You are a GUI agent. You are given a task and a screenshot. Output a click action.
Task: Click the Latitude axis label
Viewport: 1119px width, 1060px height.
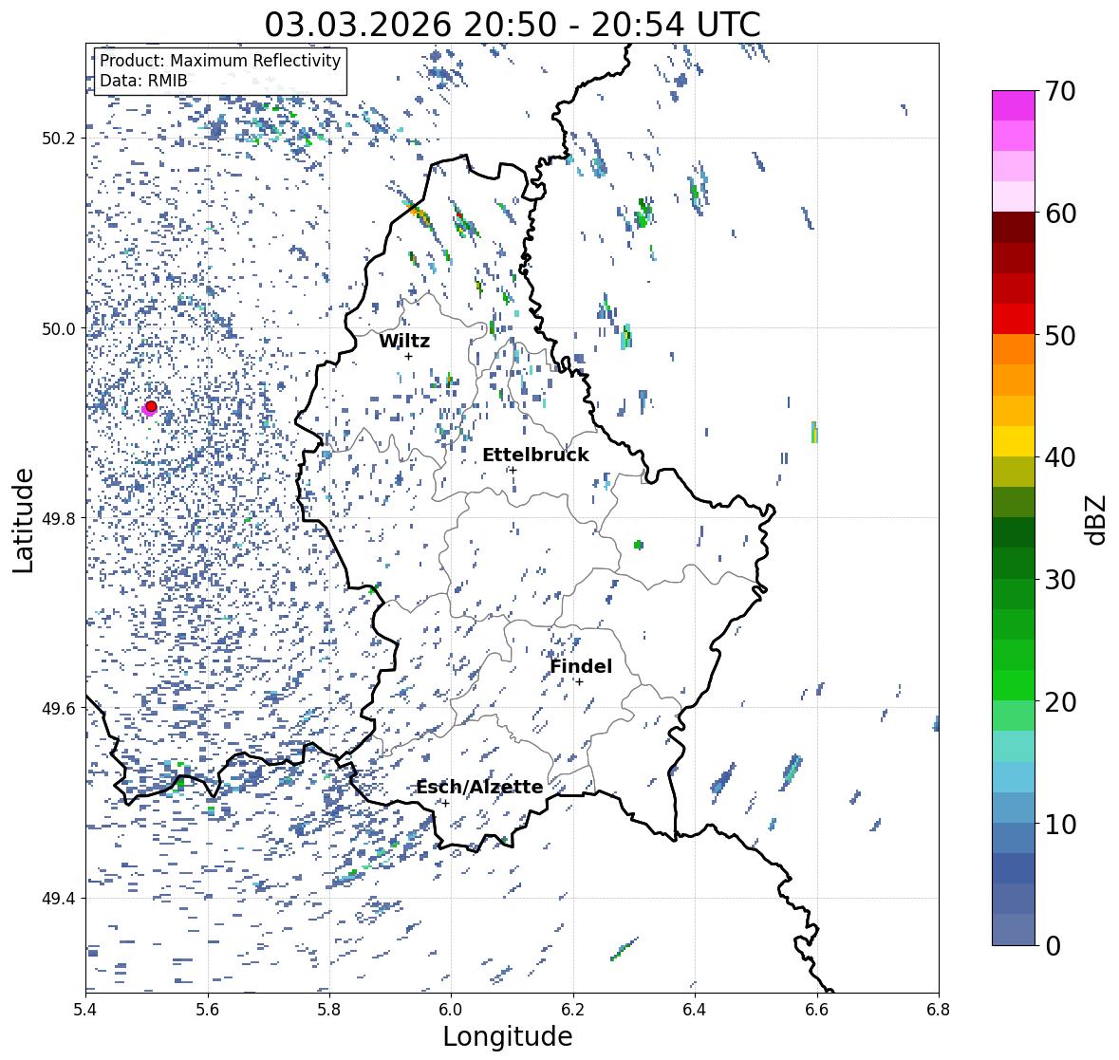[x=23, y=520]
